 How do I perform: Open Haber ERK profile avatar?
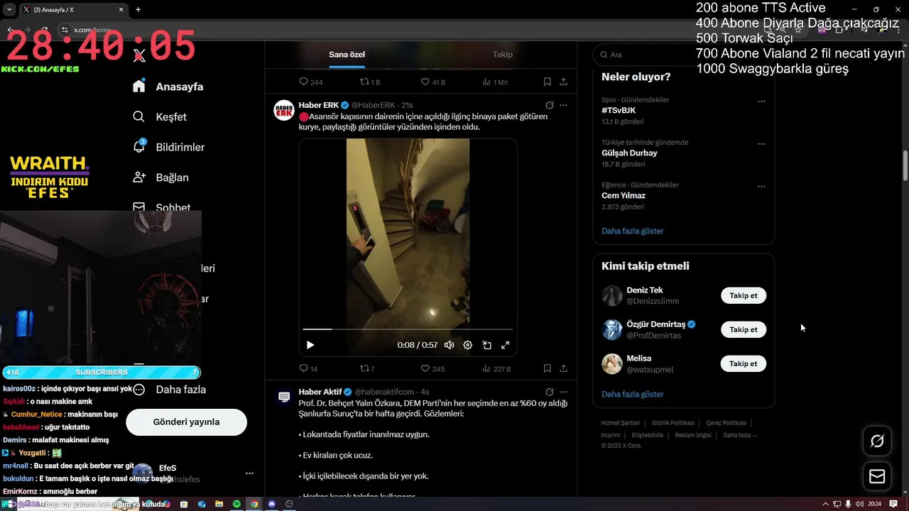point(284,111)
